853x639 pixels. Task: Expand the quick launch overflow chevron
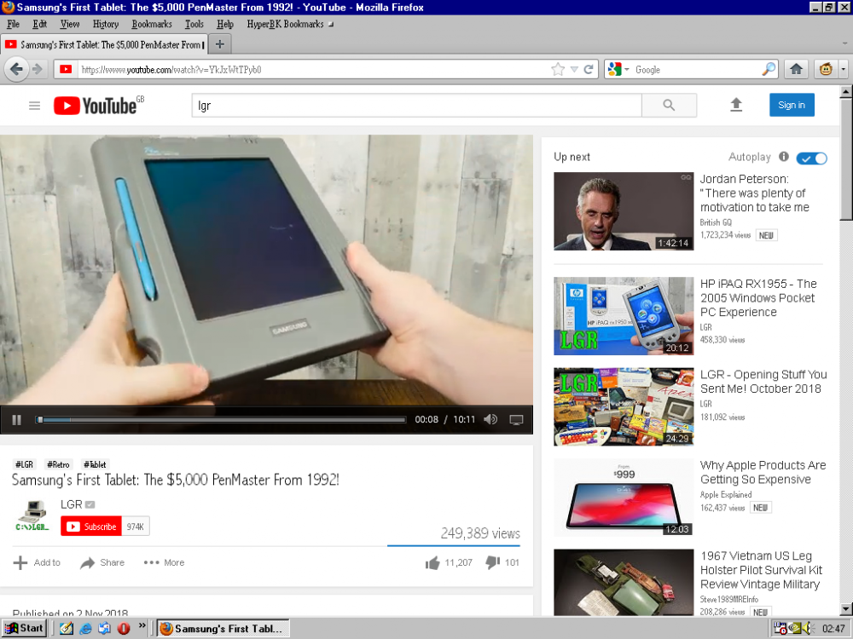142,625
